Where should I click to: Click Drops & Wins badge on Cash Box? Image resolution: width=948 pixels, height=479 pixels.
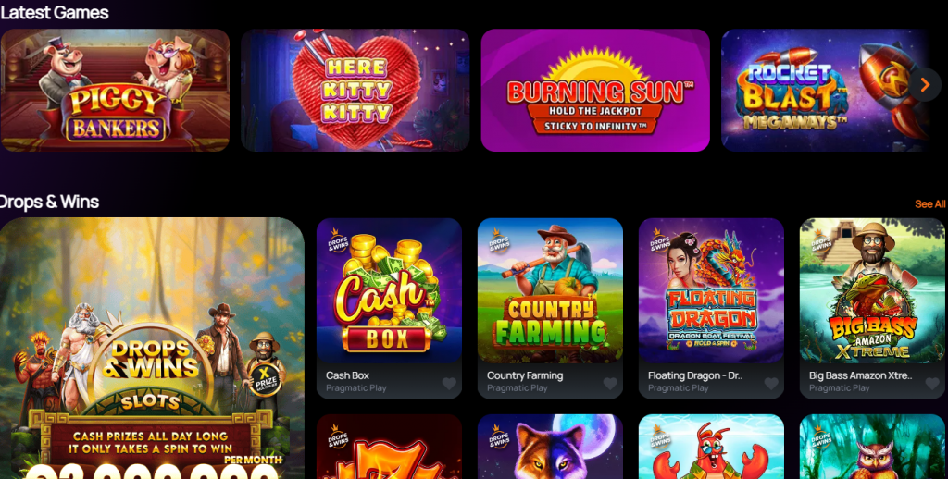tap(338, 240)
